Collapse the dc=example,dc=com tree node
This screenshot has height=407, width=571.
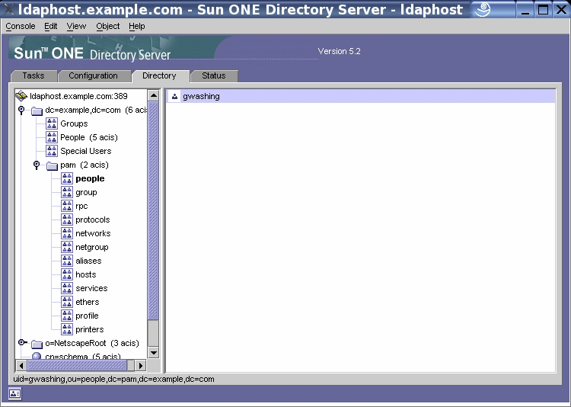[x=21, y=110]
